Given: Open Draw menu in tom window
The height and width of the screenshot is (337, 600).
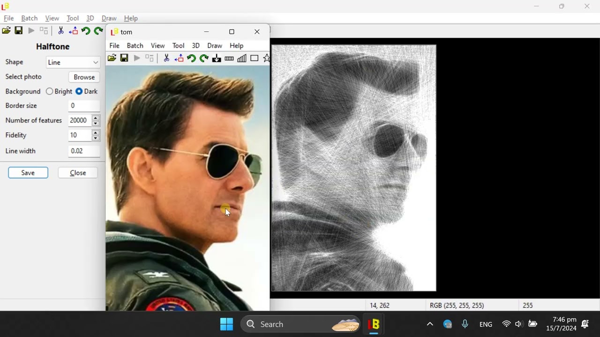Looking at the screenshot, I should [215, 45].
